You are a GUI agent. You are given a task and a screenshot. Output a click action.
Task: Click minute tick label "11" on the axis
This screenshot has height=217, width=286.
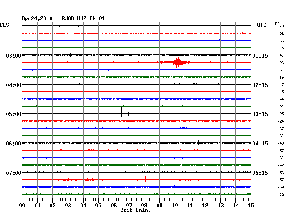coord(190,206)
